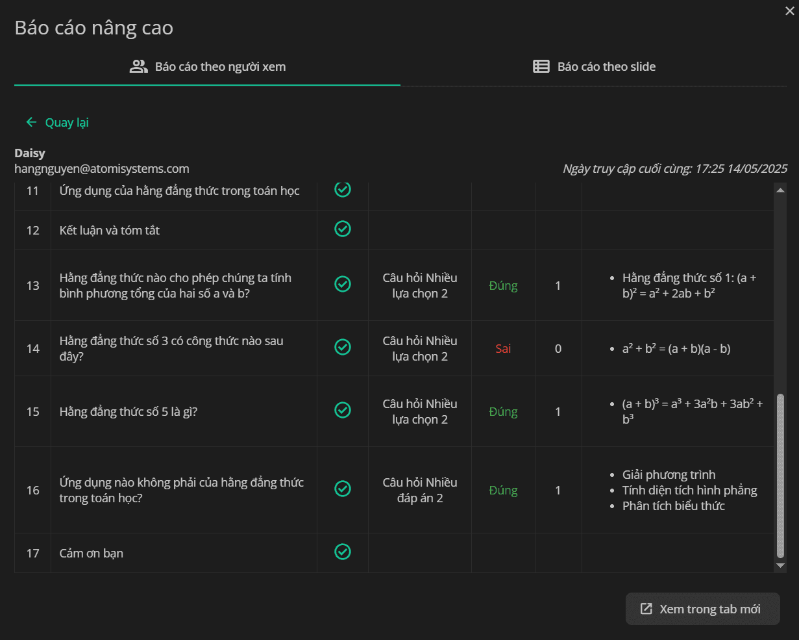Click Câu hỏi Nhiều đáp án 2 in row 16
This screenshot has height=640, width=799.
420,490
